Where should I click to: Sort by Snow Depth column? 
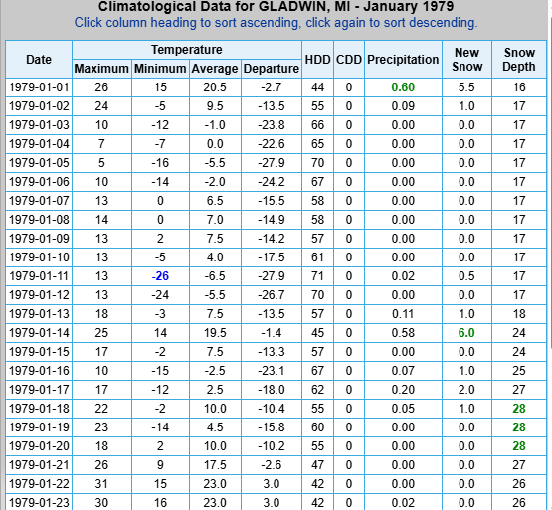click(x=519, y=59)
